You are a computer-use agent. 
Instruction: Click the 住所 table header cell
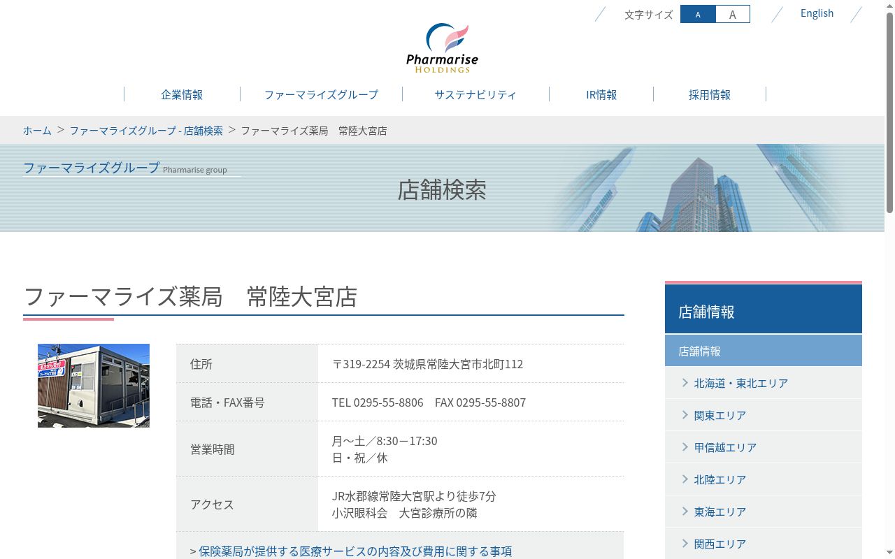[x=247, y=363]
